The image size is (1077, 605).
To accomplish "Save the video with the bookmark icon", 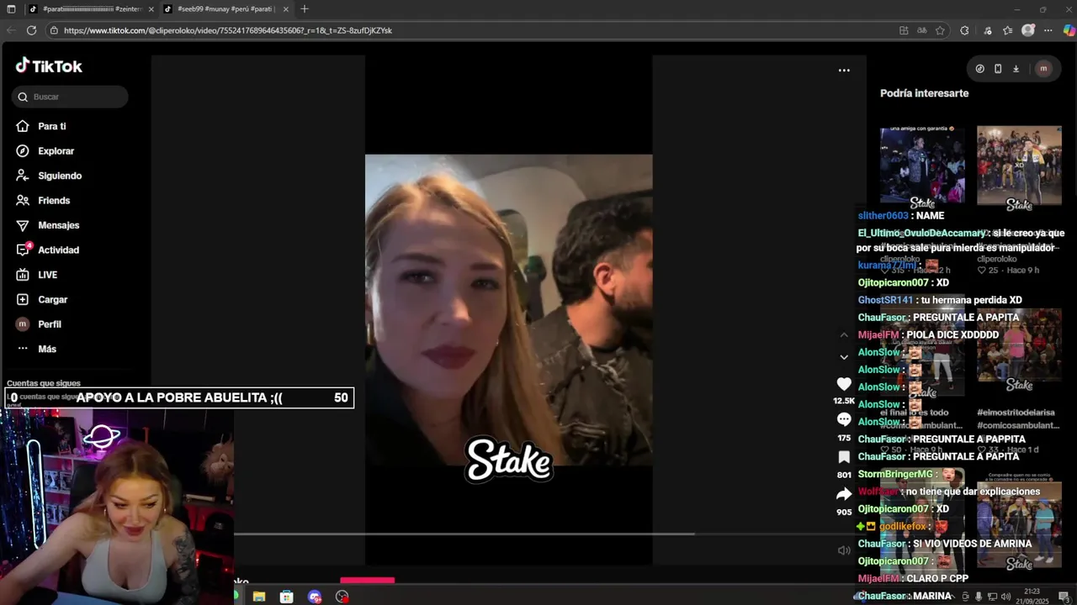I will click(844, 456).
